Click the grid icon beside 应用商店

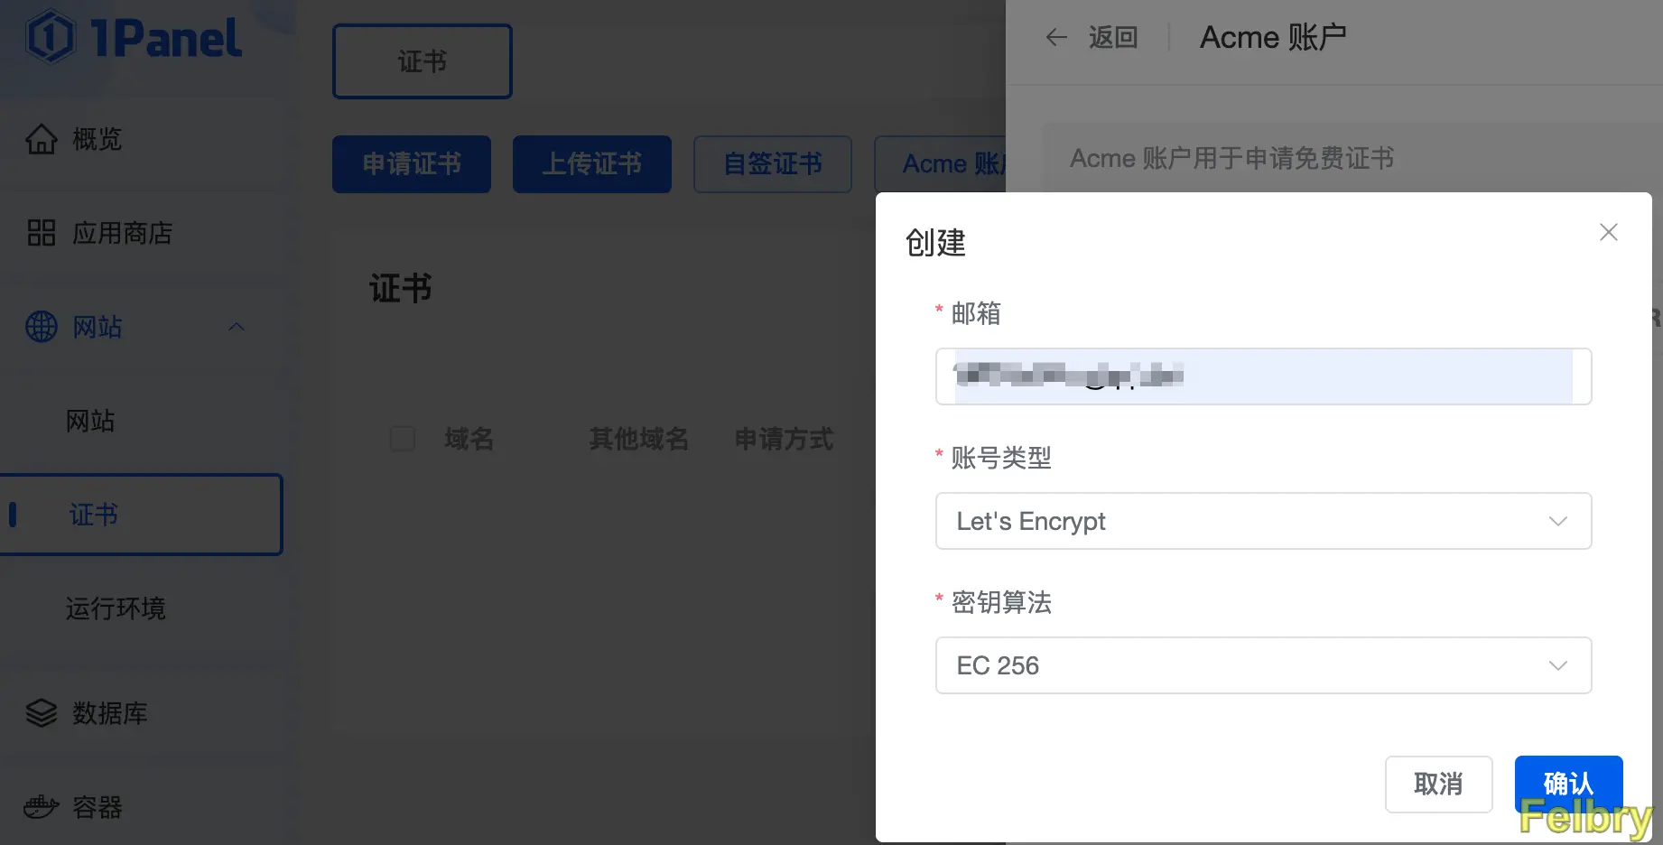[42, 233]
